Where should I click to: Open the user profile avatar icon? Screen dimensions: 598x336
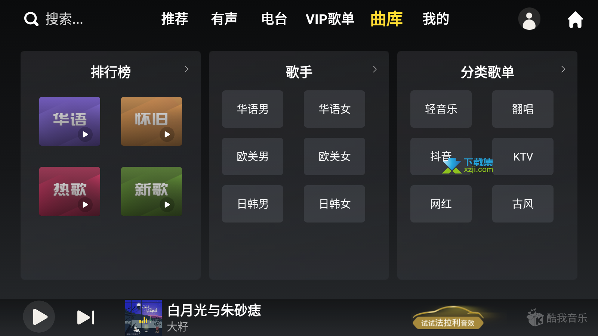pos(529,19)
